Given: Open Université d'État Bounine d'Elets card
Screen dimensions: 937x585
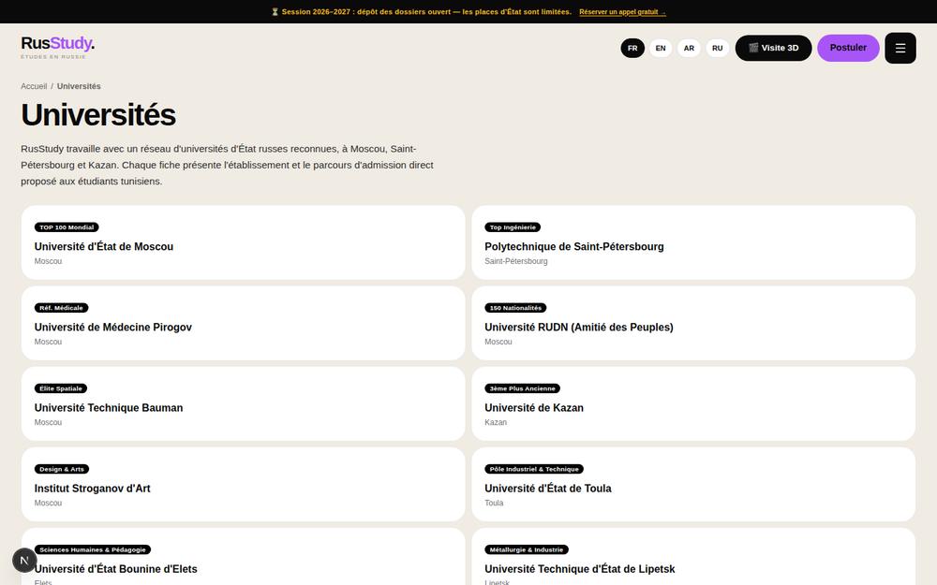Looking at the screenshot, I should pyautogui.click(x=244, y=557).
